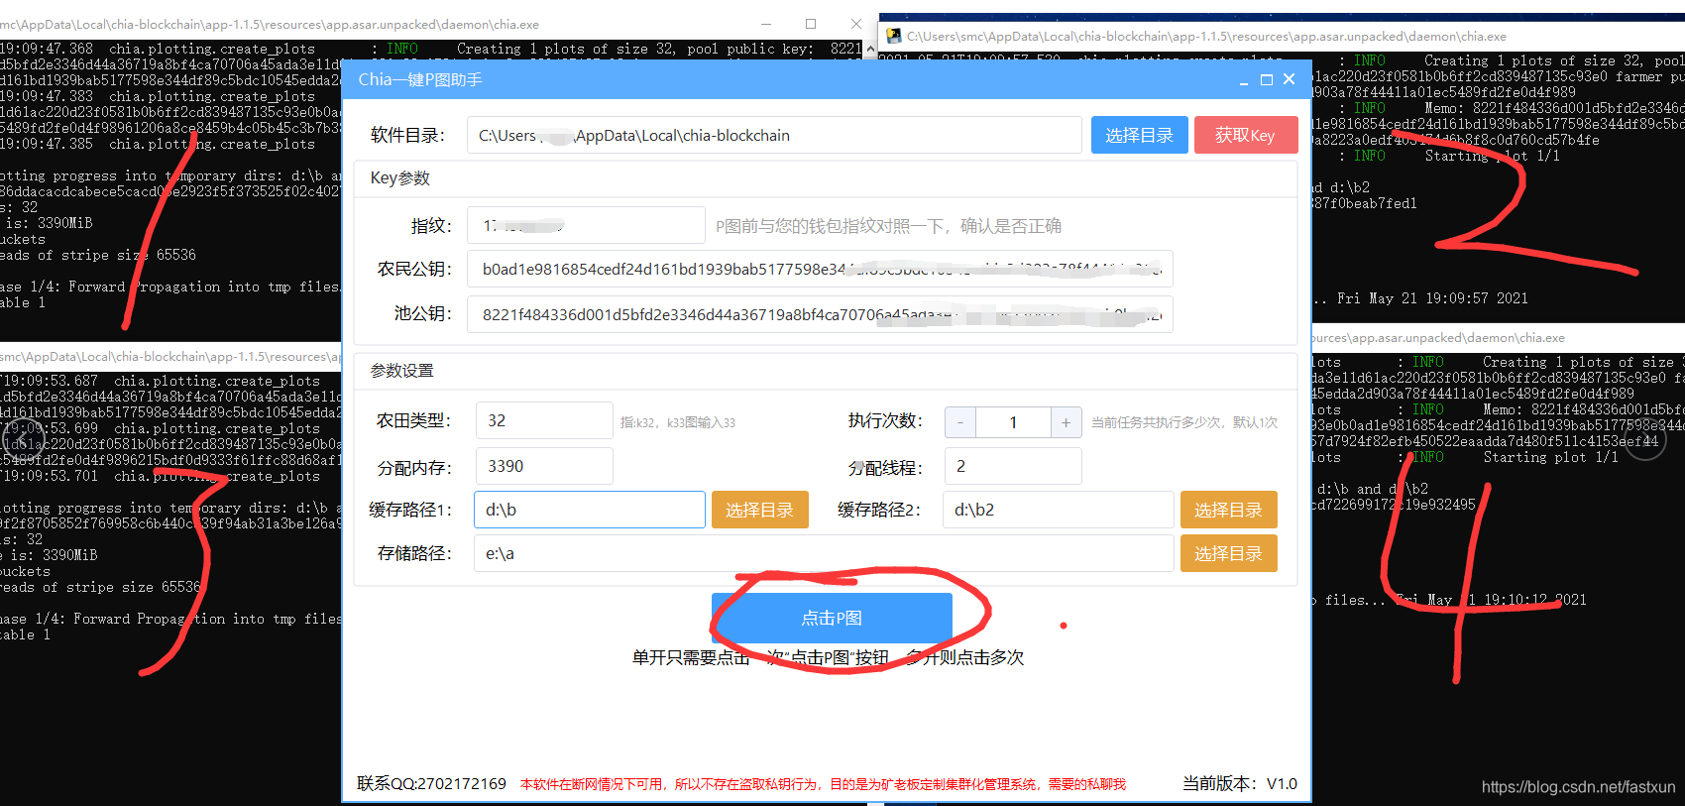Click the bottom-right console title bar path
Viewport: 1685px width, 806px height.
(x=1439, y=338)
